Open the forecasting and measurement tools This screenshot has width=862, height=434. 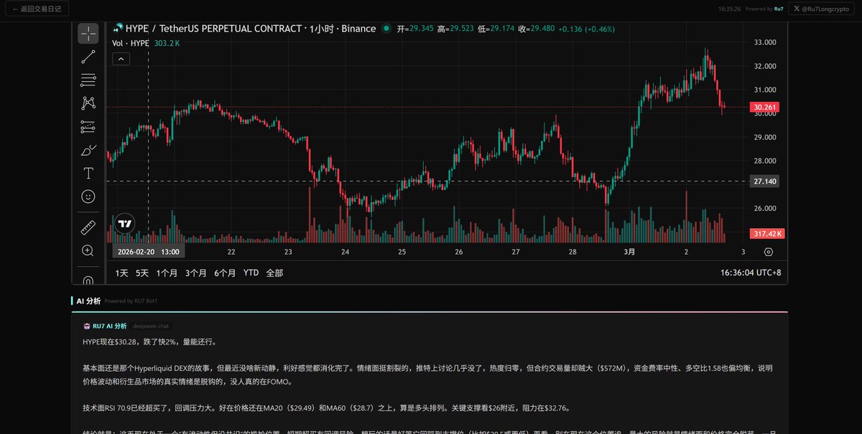(88, 127)
